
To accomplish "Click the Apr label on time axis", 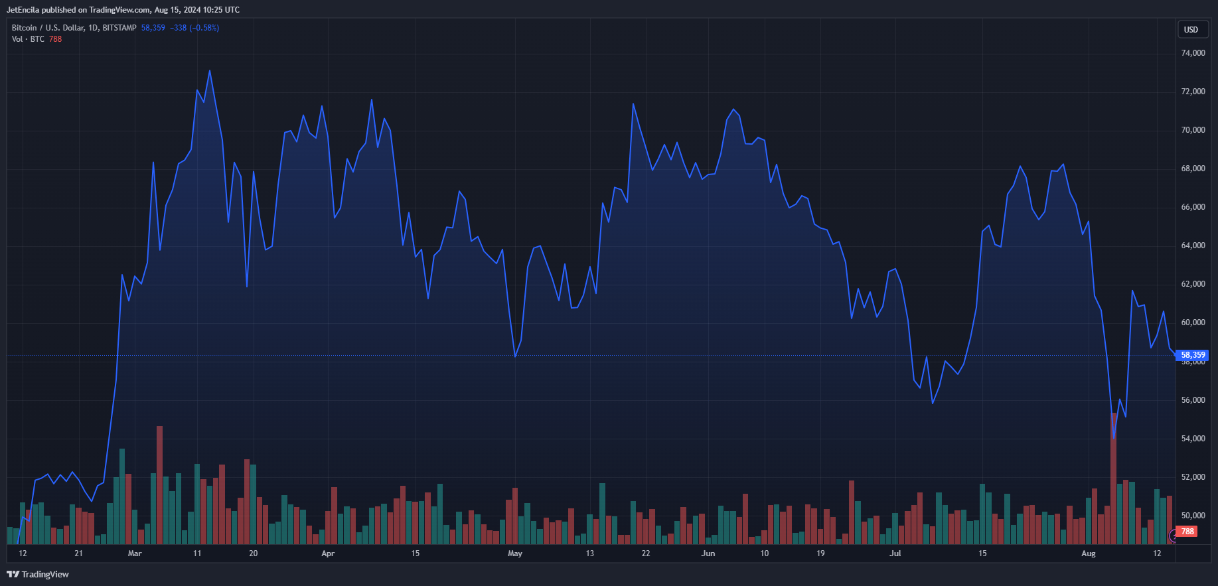I will pos(328,553).
